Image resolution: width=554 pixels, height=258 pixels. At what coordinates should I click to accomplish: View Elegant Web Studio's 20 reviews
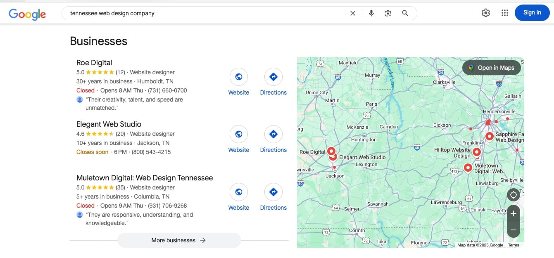121,133
